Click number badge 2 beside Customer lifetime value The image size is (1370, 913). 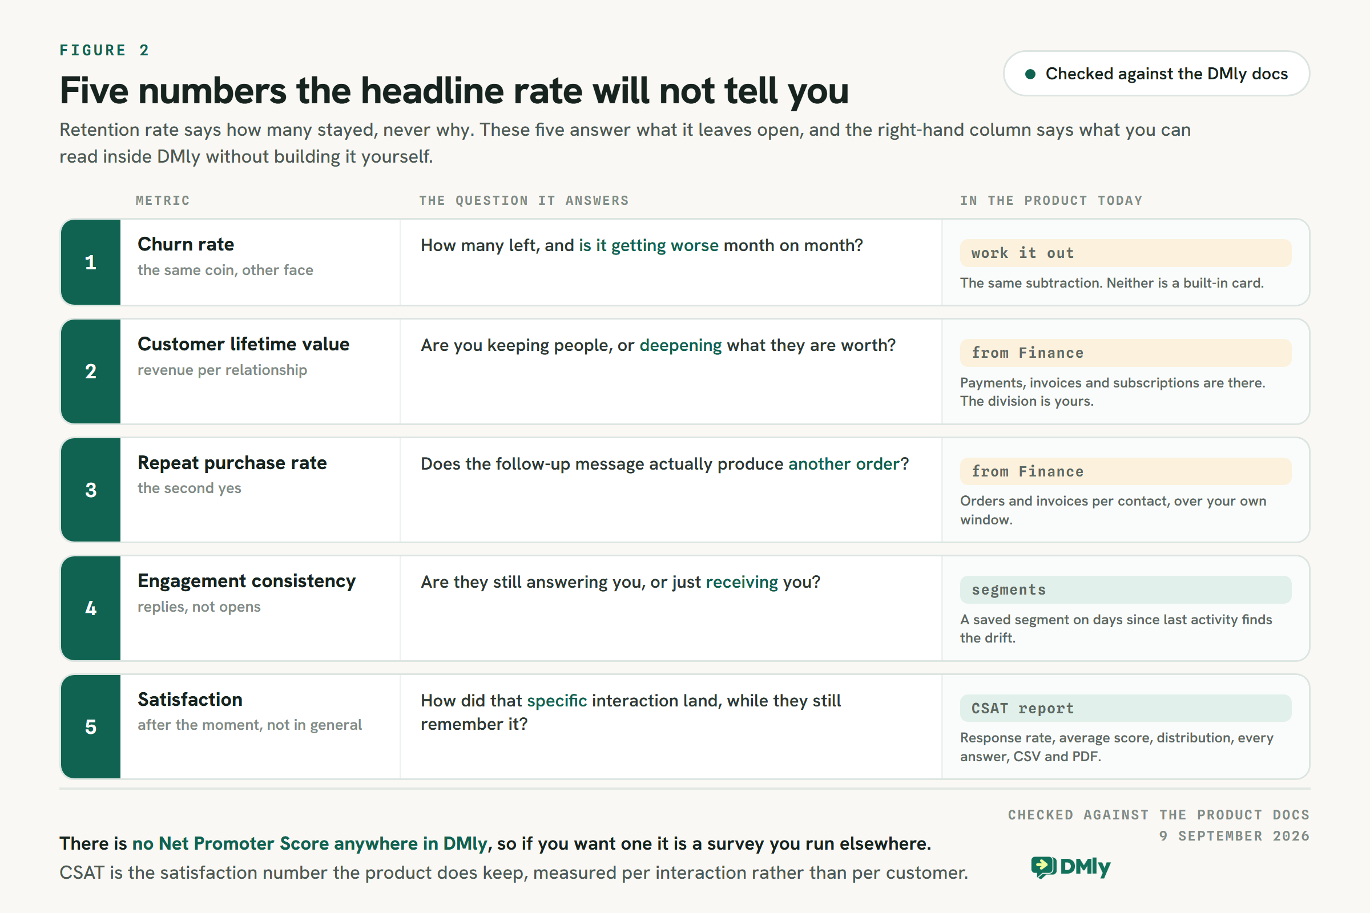[91, 371]
